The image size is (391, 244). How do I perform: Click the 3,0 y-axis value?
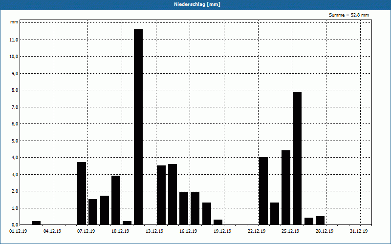[14, 174]
